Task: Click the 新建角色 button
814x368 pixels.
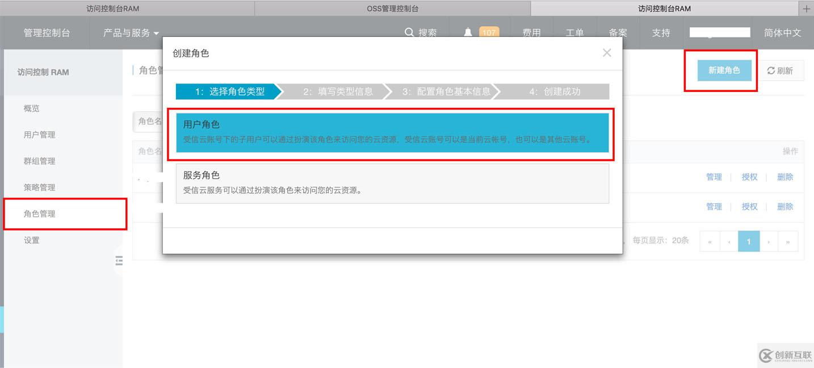Action: (724, 70)
